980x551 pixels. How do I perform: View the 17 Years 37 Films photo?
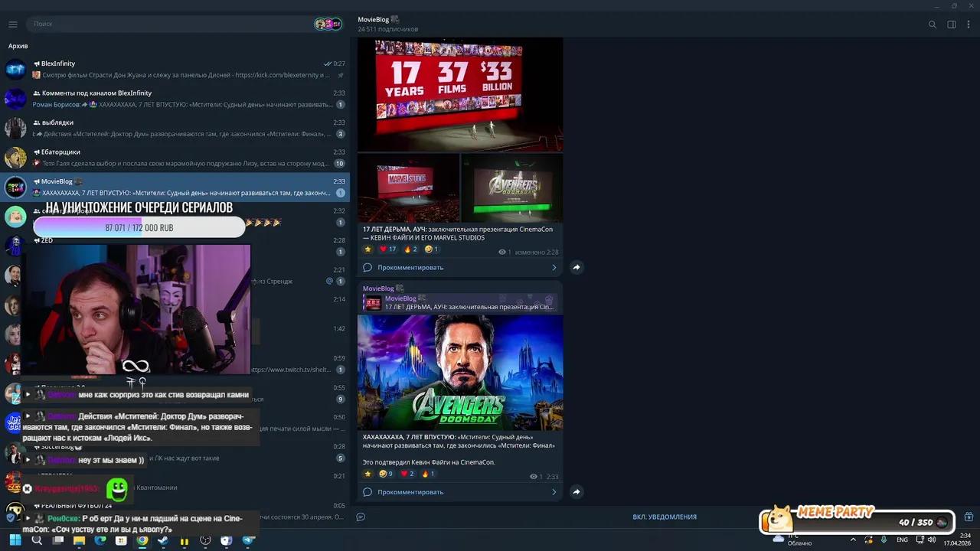460,95
